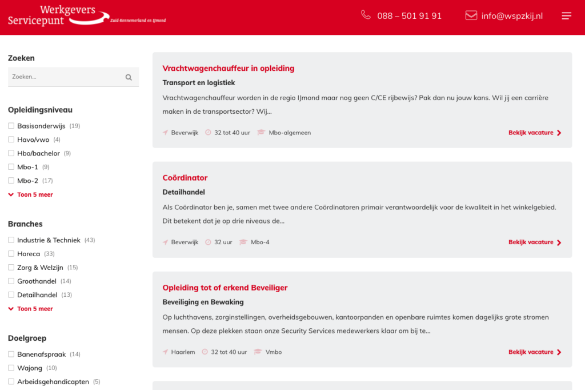Click the phone icon in header

click(366, 15)
